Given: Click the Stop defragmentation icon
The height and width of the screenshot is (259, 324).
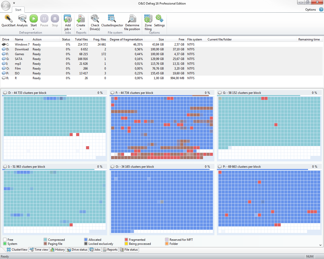Looking at the screenshot, I should coord(55,19).
